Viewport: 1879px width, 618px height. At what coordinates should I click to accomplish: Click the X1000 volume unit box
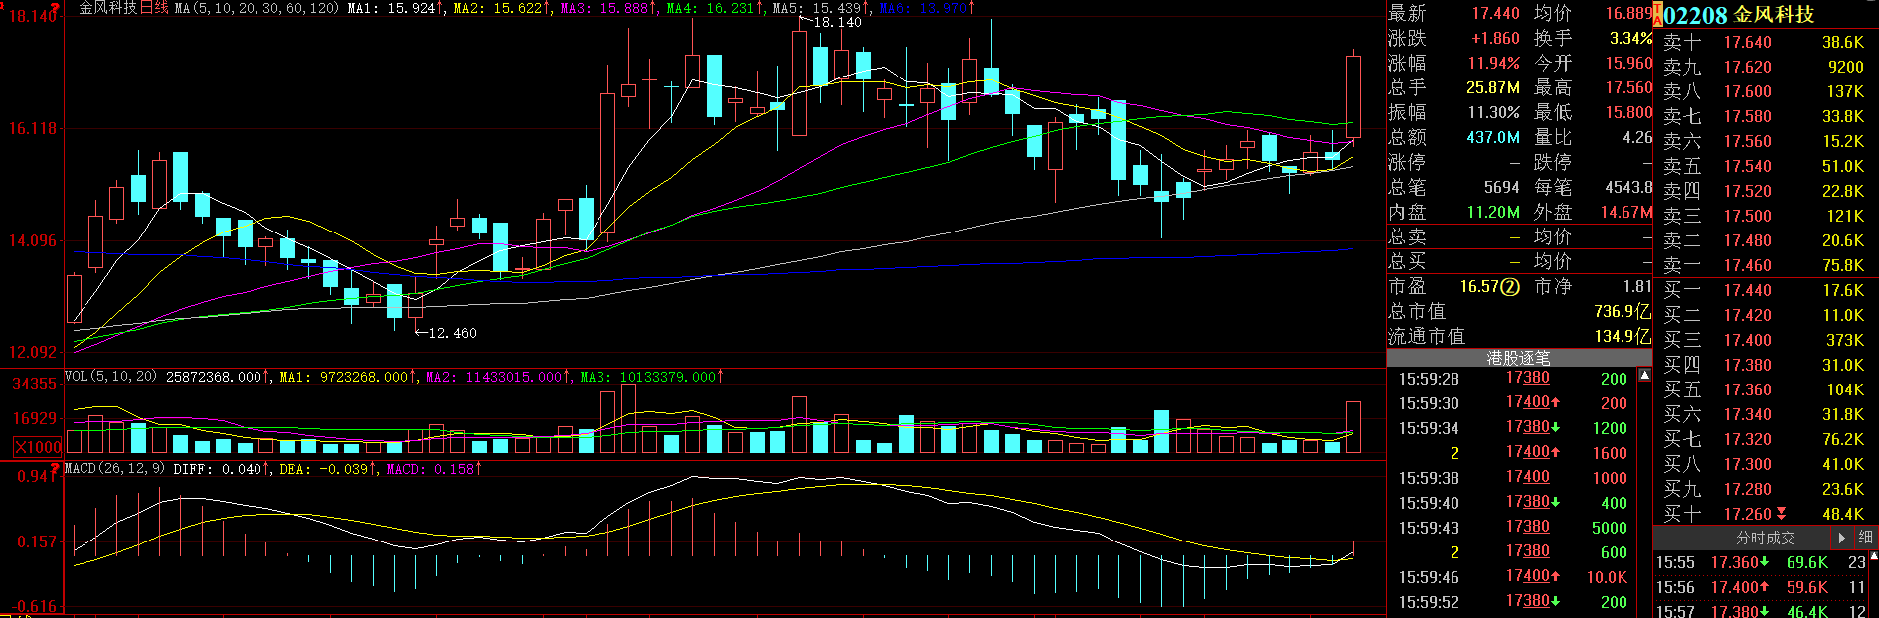point(38,447)
